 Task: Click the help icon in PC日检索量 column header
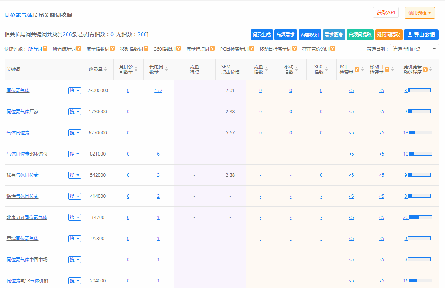coord(357,69)
